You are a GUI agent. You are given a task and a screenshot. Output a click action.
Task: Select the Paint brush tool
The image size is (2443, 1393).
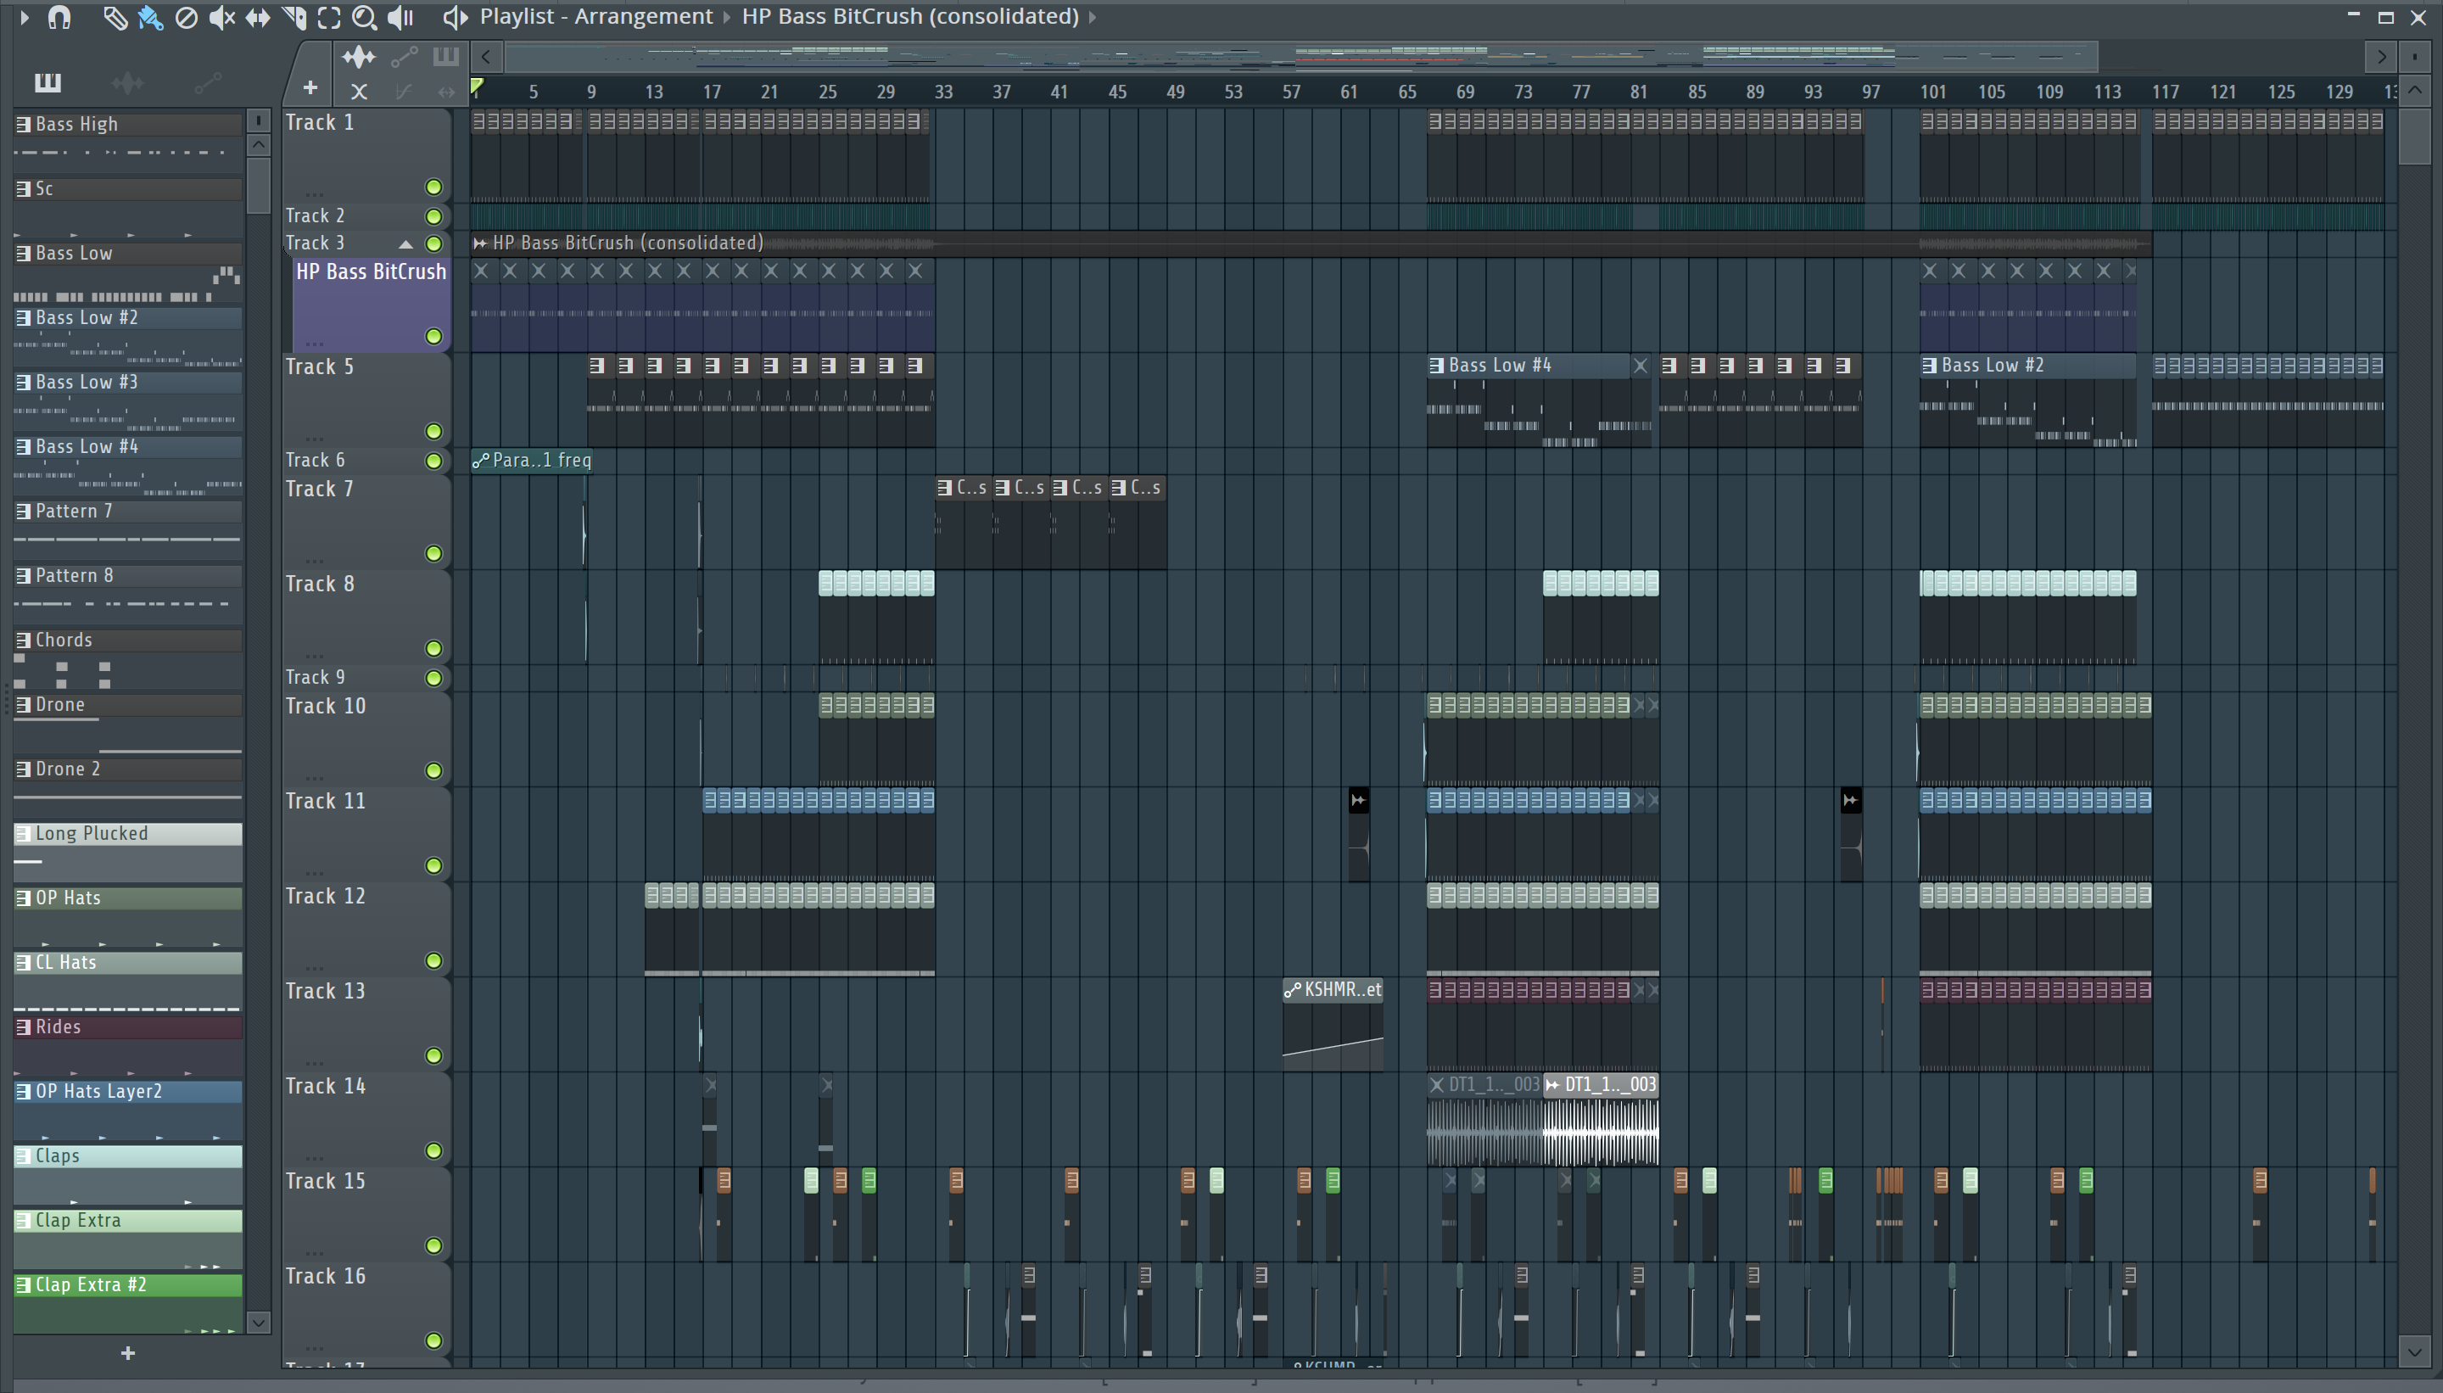coord(150,17)
